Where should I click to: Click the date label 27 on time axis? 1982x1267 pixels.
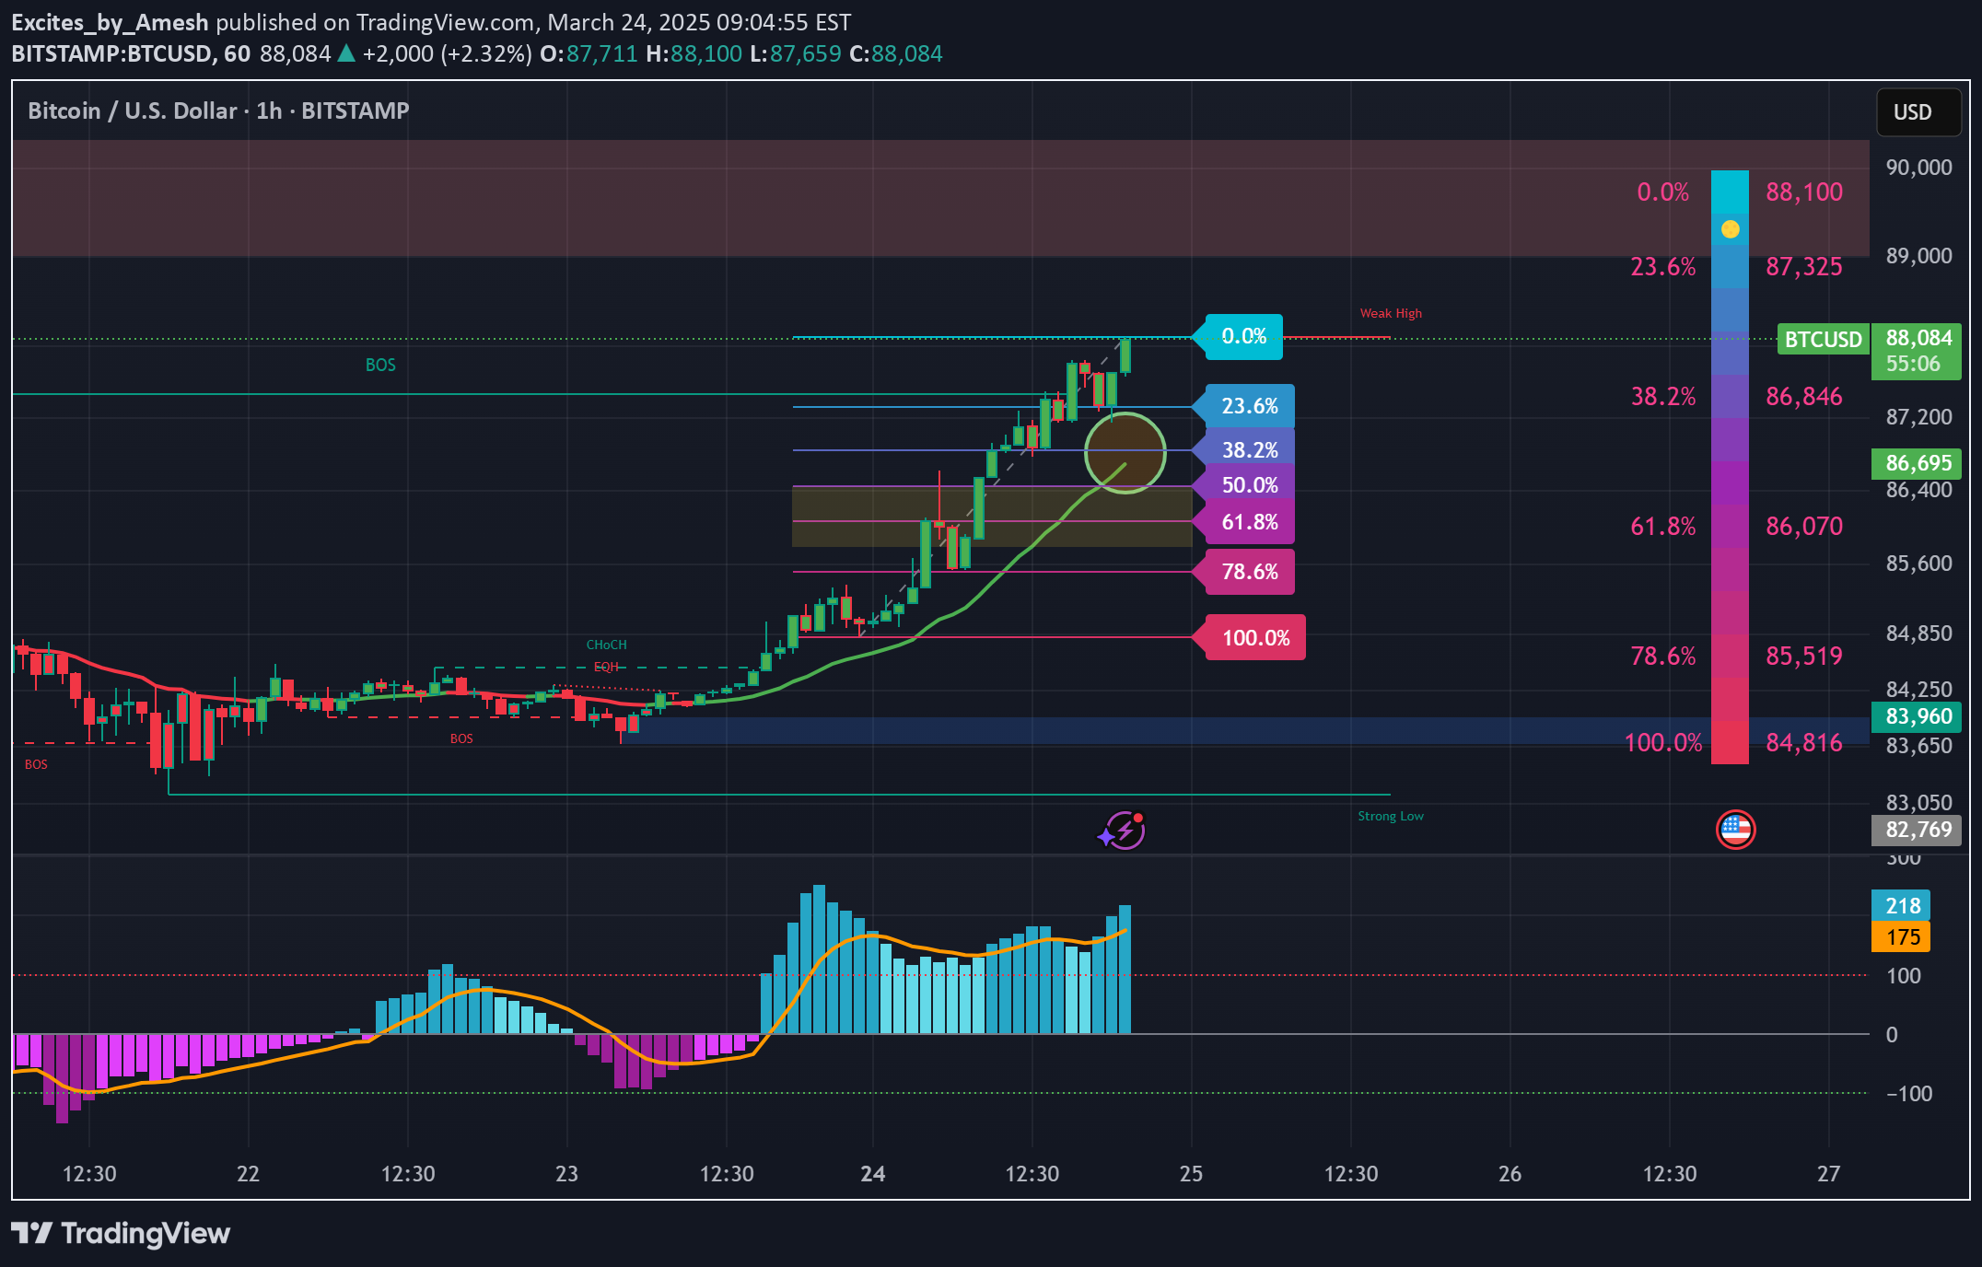click(x=1828, y=1174)
